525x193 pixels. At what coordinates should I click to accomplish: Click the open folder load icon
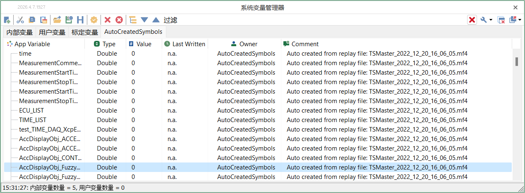(57, 20)
